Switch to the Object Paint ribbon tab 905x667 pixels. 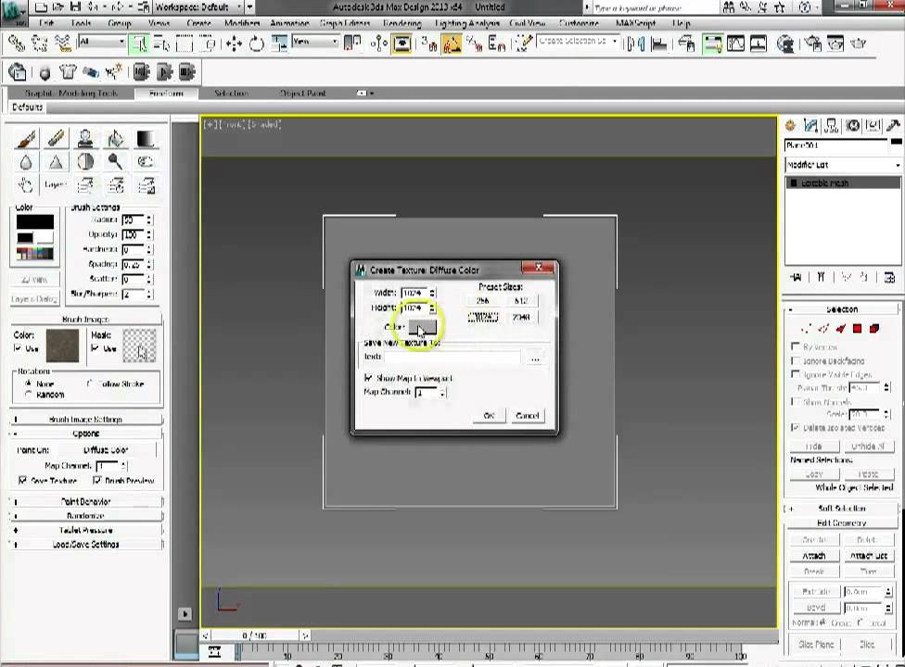coord(302,93)
